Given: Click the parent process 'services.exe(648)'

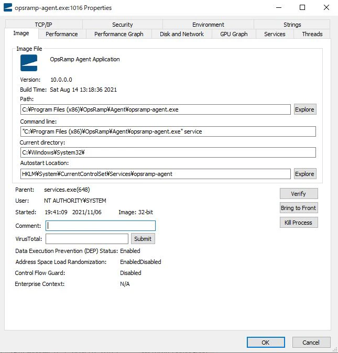Looking at the screenshot, I should 67,190.
